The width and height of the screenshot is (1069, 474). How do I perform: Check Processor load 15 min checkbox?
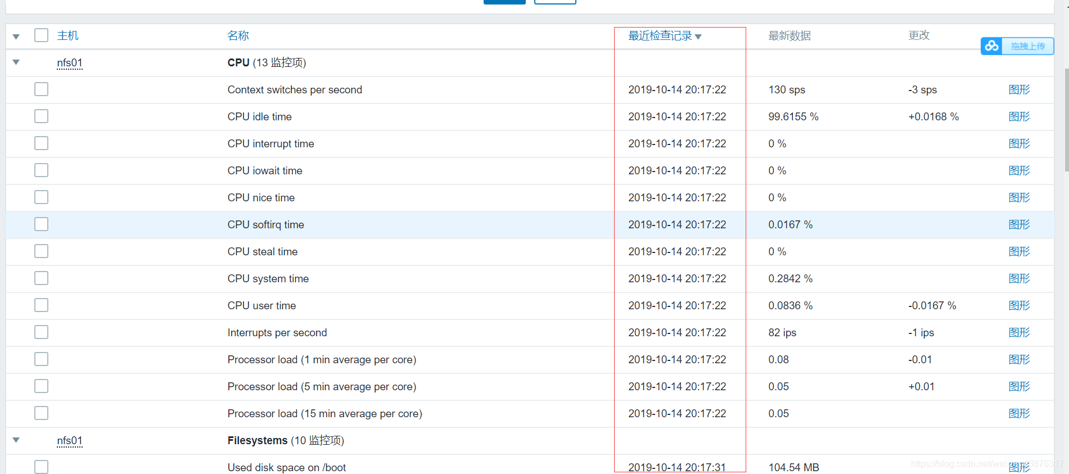[x=41, y=413]
